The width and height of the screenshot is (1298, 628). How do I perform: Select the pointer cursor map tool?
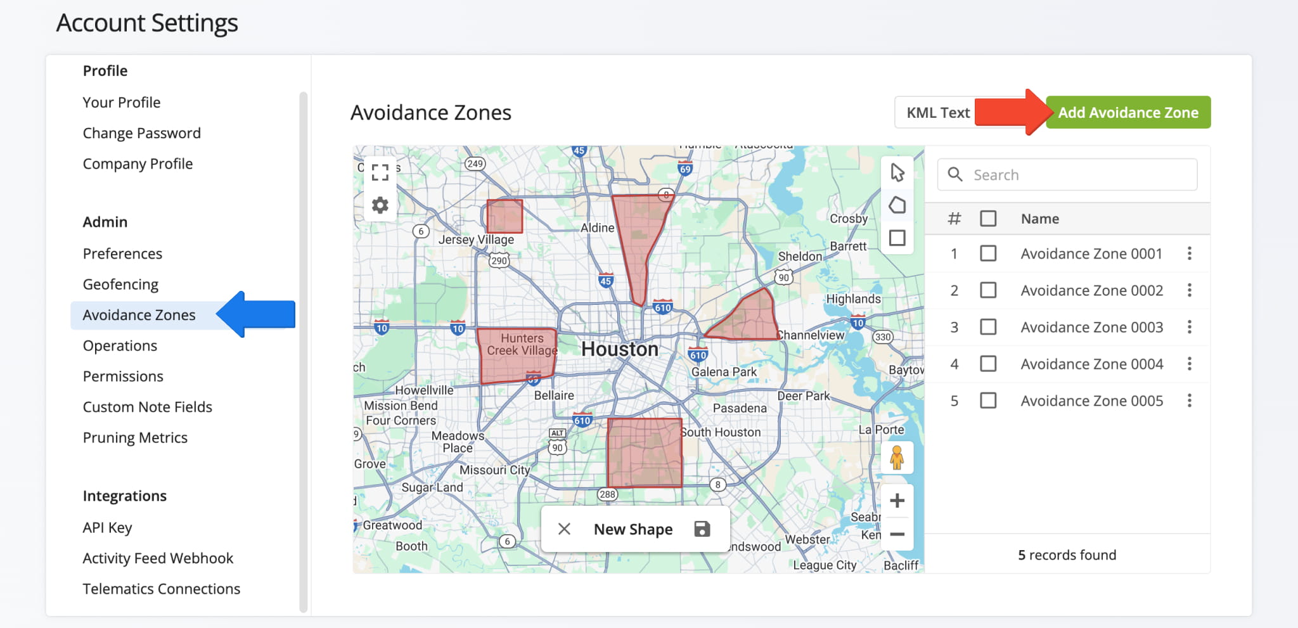[x=897, y=172]
